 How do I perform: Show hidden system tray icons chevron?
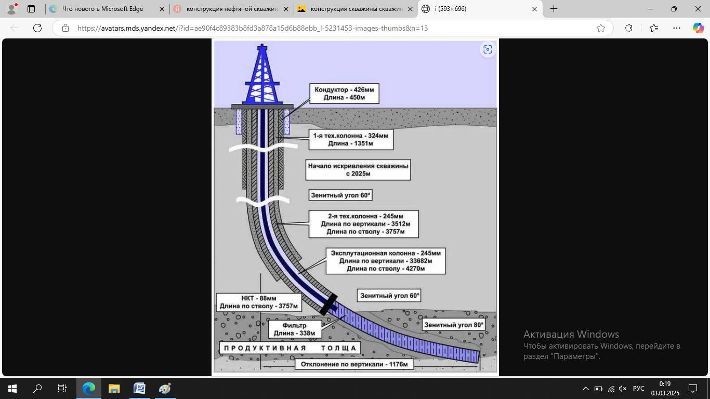(585, 389)
